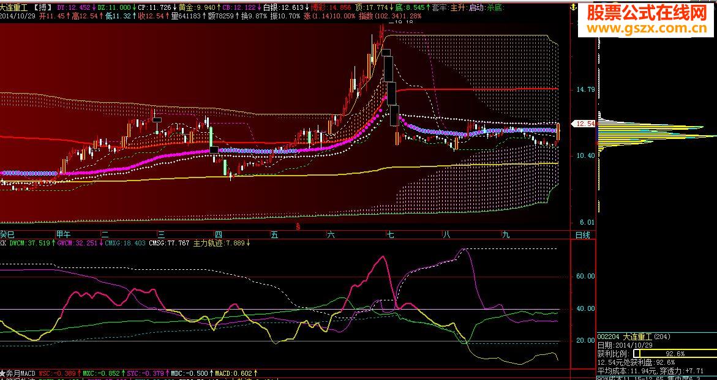Click the 14.79 price axis label
Image resolution: width=717 pixels, height=380 pixels.
click(x=586, y=89)
